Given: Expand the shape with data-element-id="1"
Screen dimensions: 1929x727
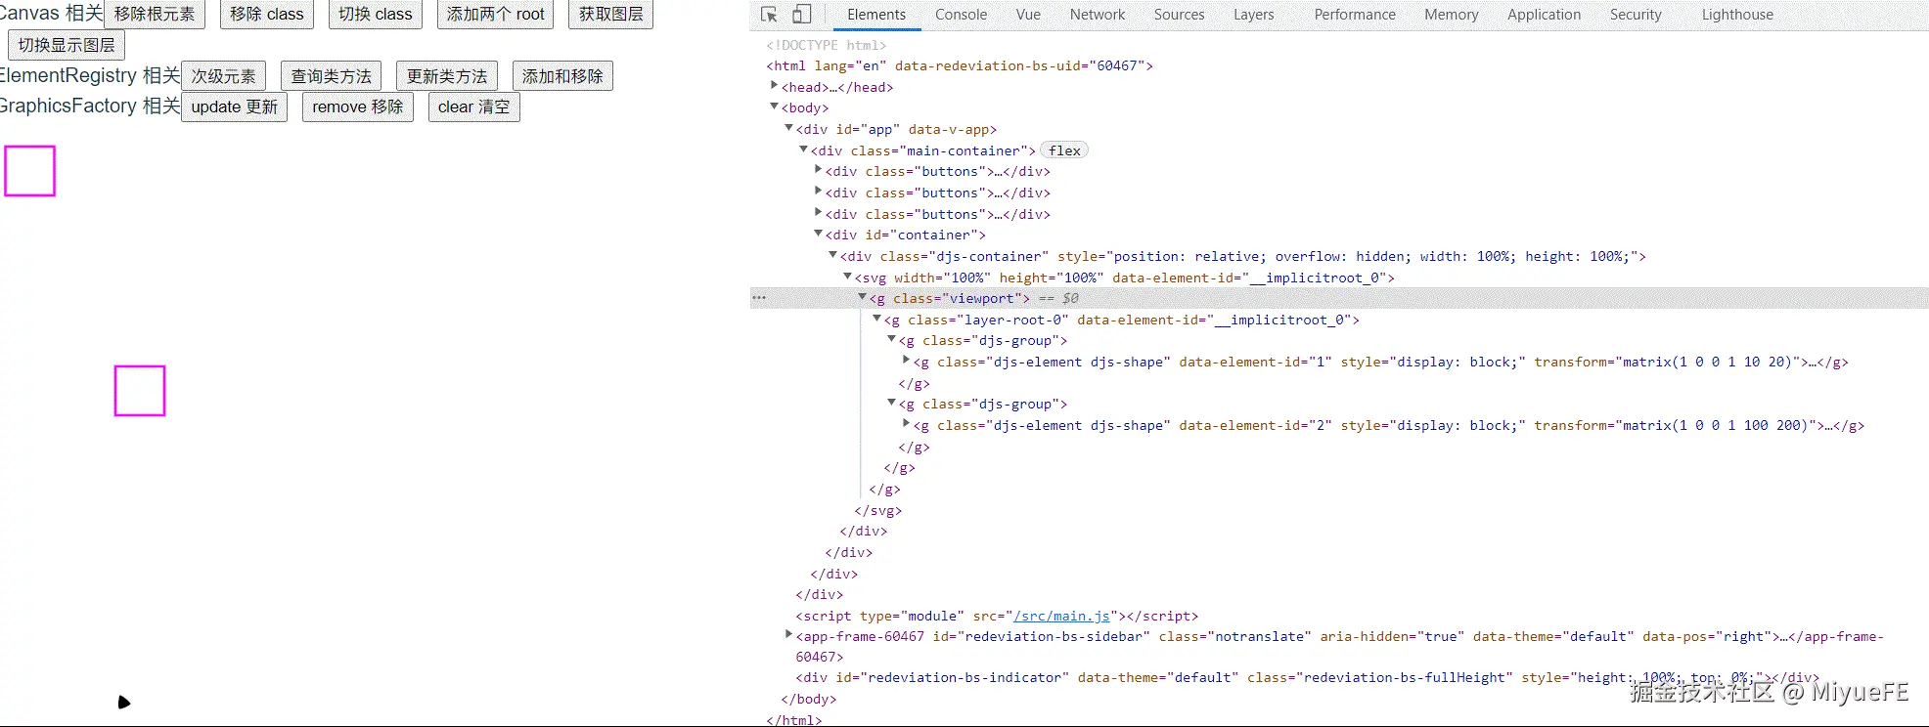Looking at the screenshot, I should point(906,361).
